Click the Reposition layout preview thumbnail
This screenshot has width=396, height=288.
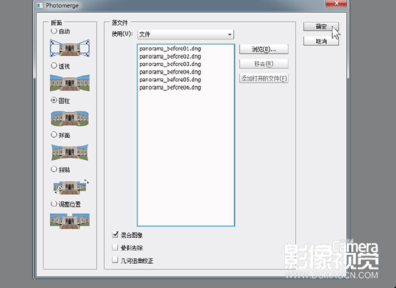click(70, 221)
